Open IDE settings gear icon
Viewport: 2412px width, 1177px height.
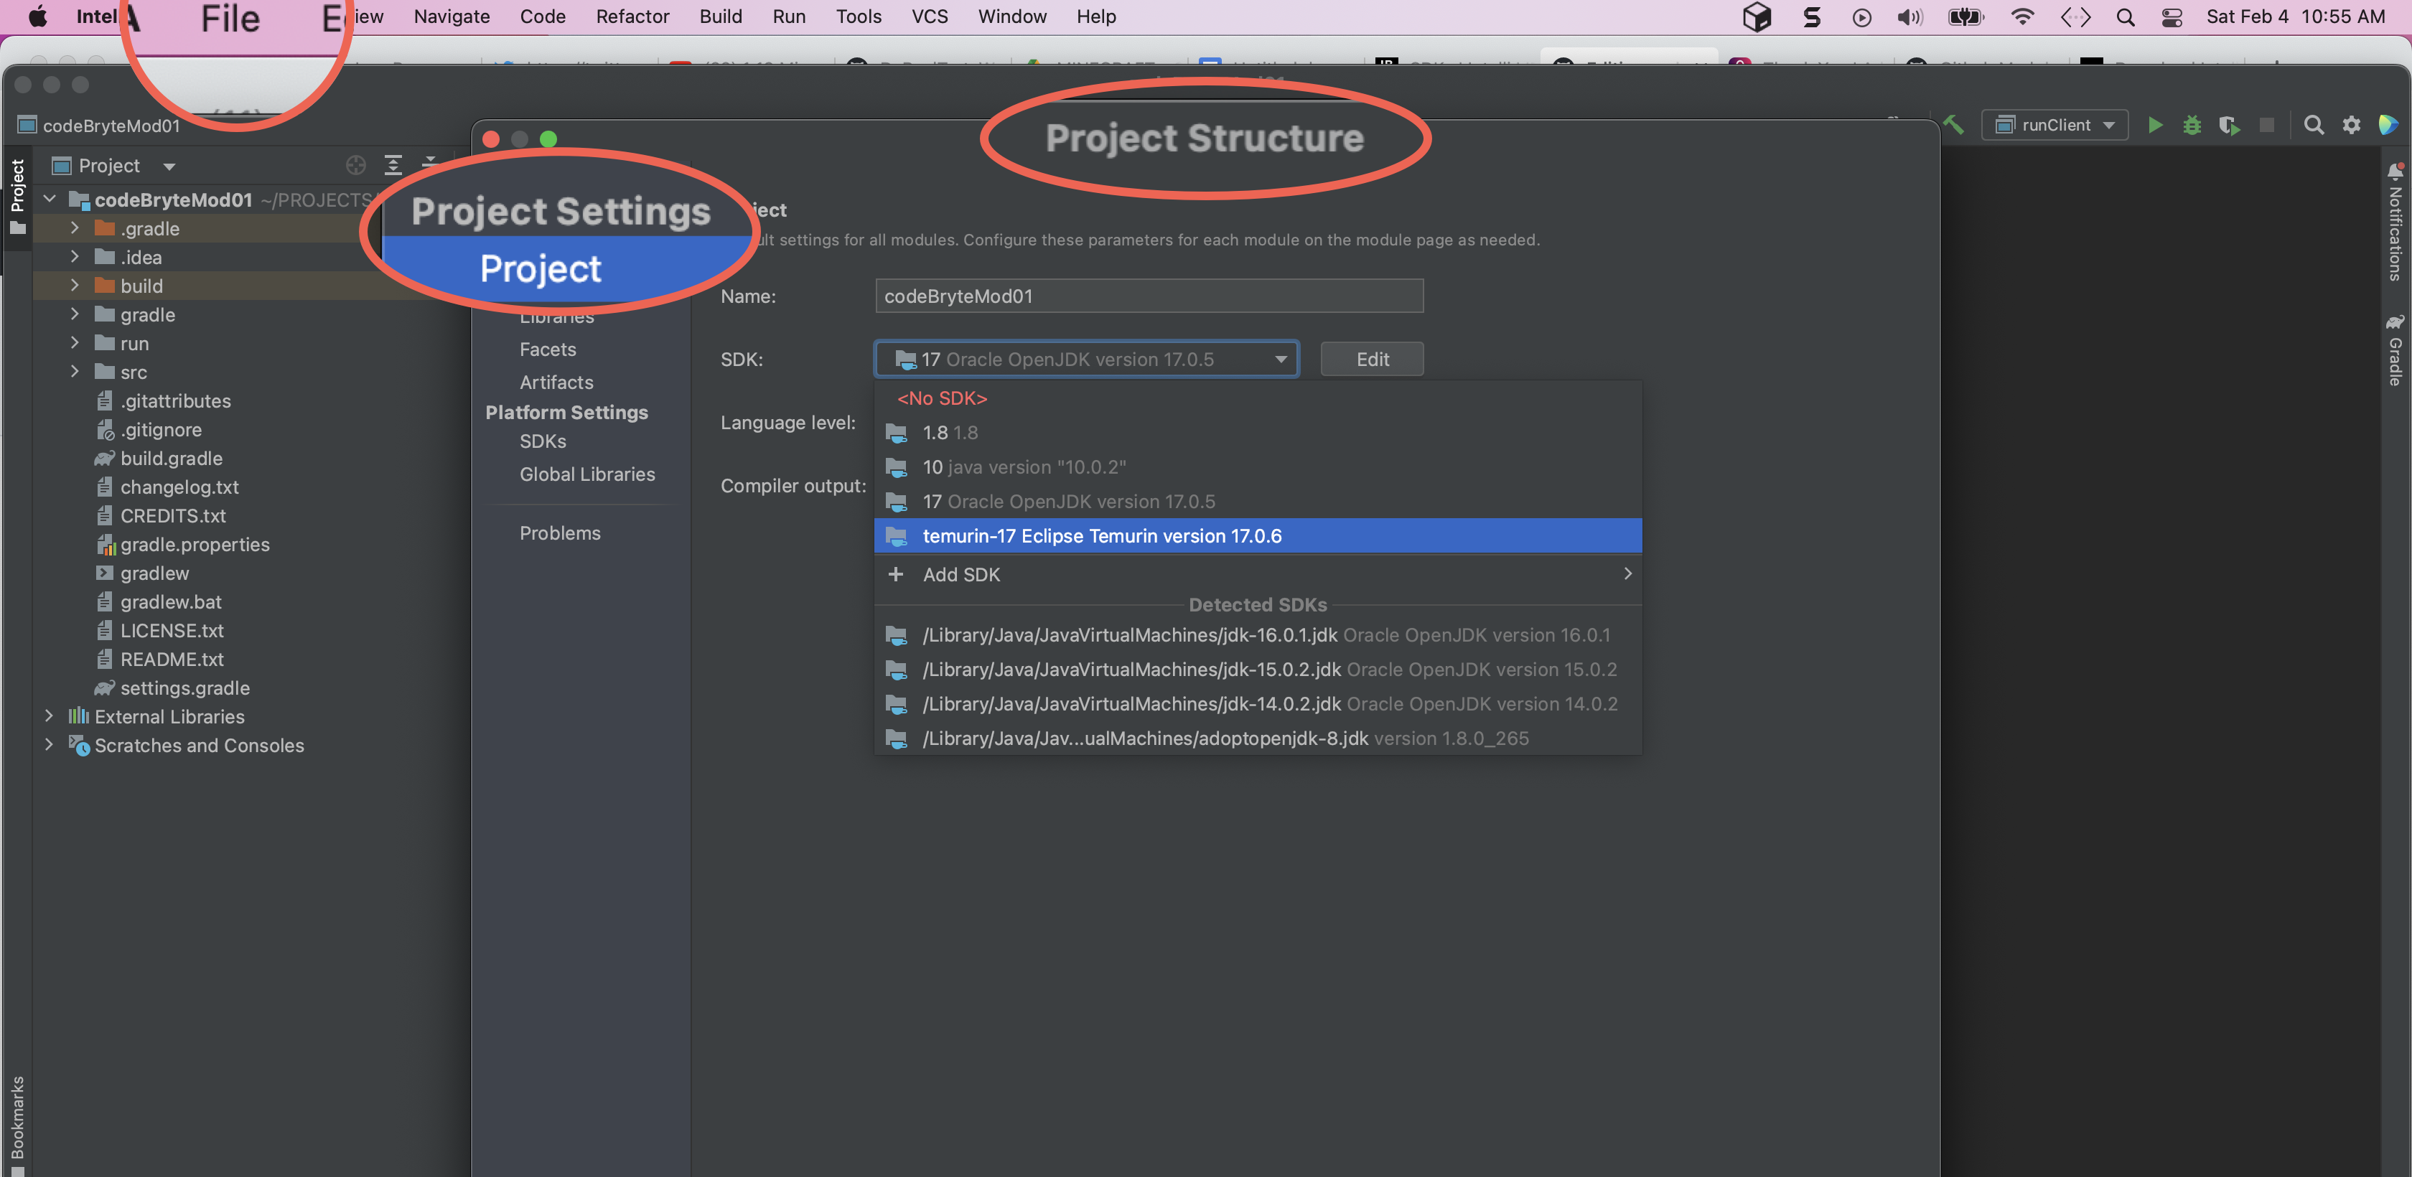coord(2351,126)
